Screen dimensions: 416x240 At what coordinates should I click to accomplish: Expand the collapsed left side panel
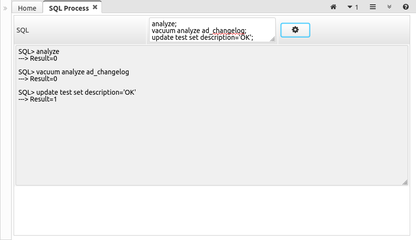pos(5,8)
